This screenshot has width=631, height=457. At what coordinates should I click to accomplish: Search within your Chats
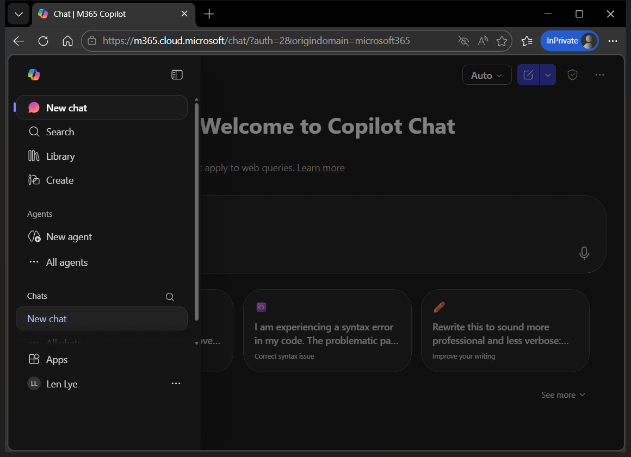point(170,297)
